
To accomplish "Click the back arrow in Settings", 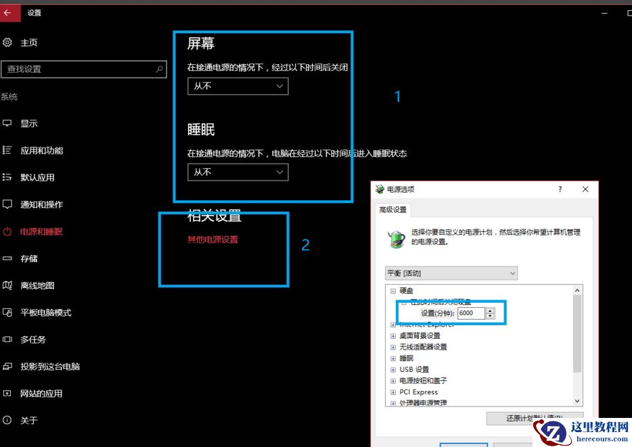I will [9, 13].
